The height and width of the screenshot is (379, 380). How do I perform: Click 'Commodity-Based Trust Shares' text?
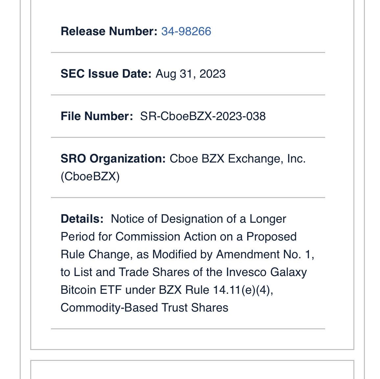(144, 308)
